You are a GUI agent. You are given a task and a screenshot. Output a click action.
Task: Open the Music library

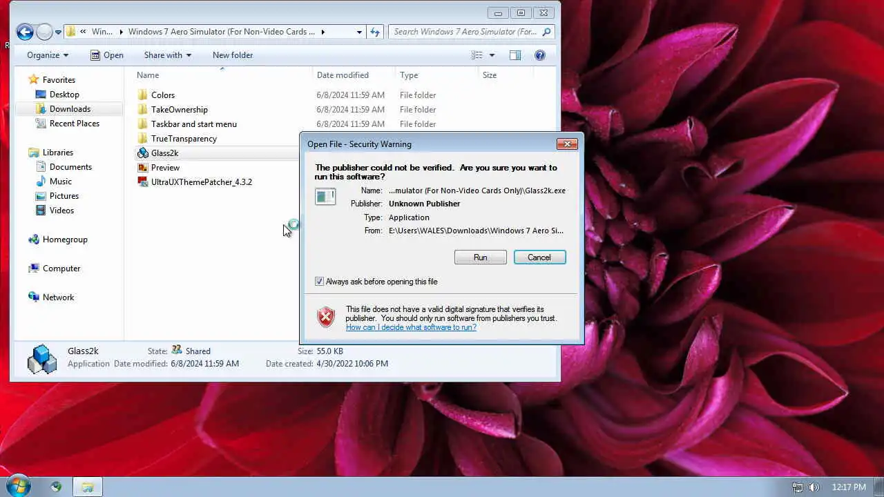[61, 182]
